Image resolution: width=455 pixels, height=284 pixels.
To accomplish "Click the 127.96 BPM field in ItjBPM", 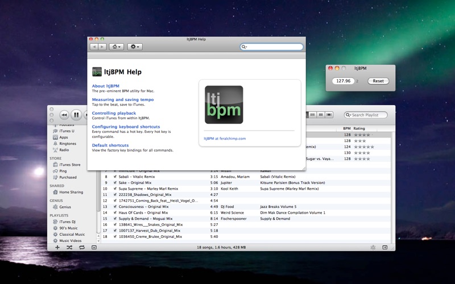I will pos(344,81).
